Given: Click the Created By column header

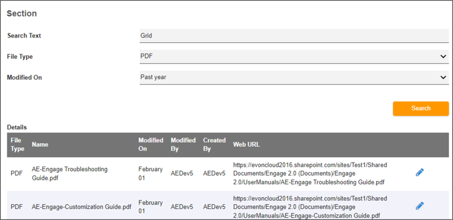Looking at the screenshot, I should point(214,144).
